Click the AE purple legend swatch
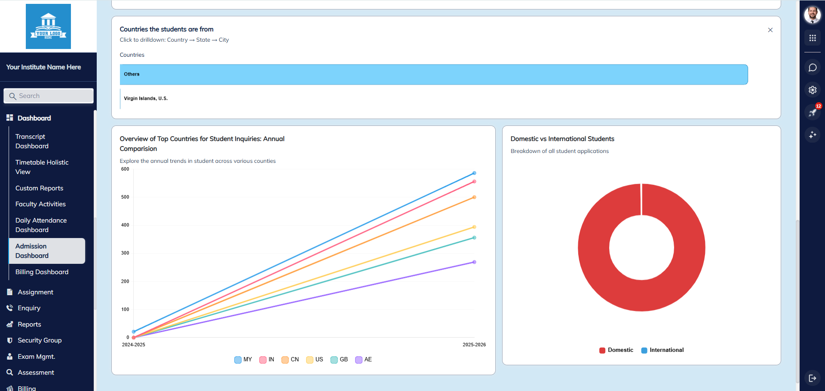The image size is (825, 391). click(359, 360)
